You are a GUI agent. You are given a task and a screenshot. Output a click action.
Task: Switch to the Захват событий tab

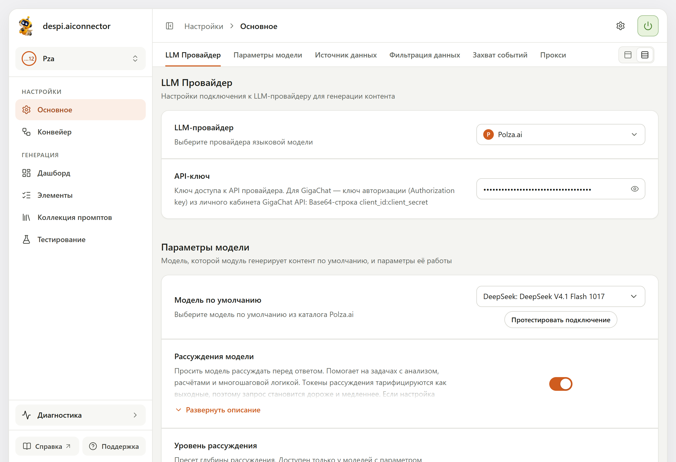(x=500, y=55)
